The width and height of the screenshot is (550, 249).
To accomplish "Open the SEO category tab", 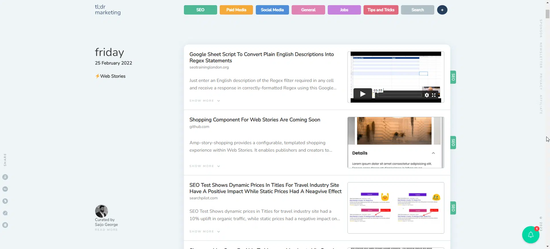I will [x=200, y=10].
